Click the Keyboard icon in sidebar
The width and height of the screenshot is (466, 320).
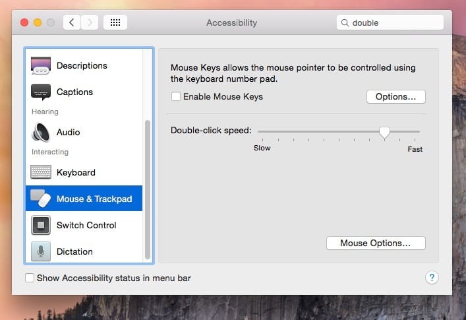(41, 172)
